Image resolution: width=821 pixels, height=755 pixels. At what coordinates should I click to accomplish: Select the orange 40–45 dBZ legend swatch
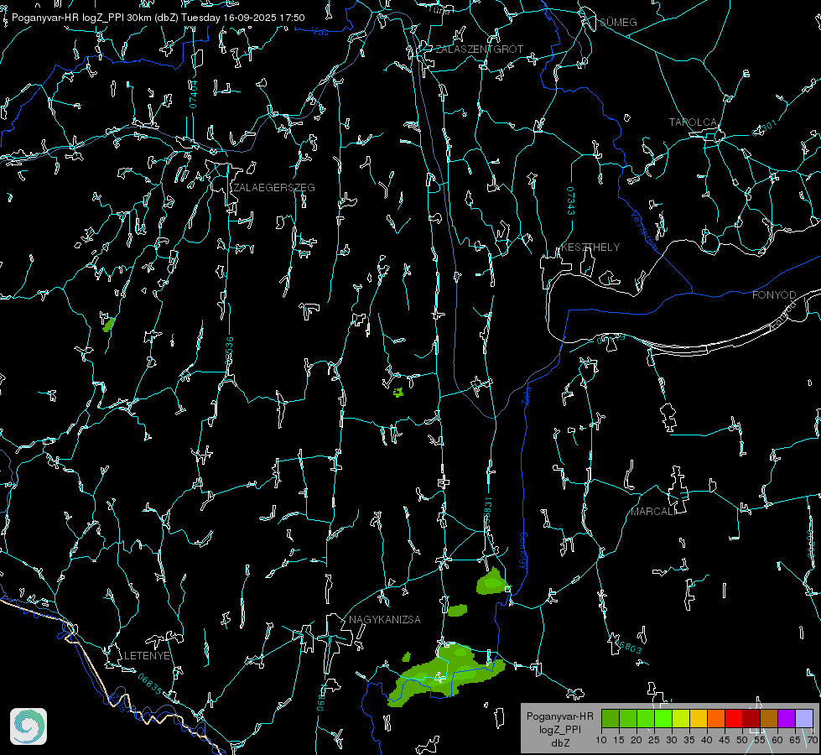pyautogui.click(x=716, y=718)
